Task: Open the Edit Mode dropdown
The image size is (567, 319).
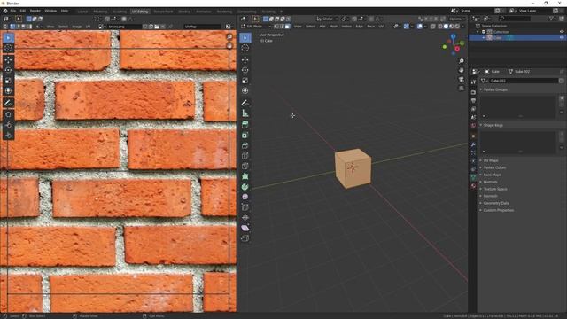Action: (x=256, y=27)
